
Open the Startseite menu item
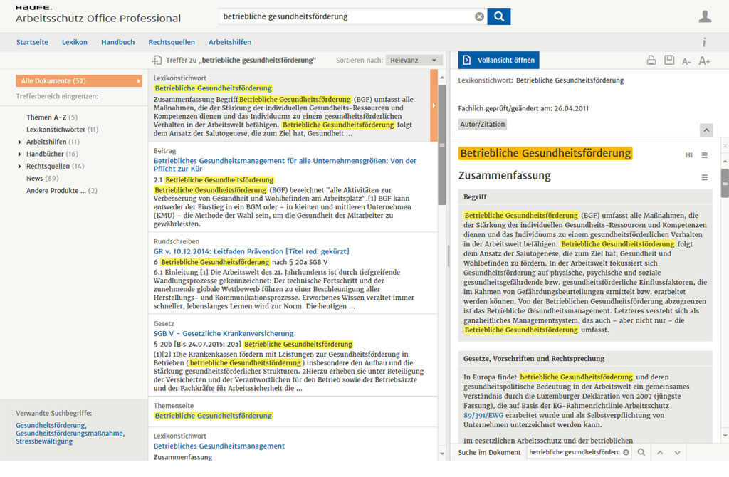32,42
